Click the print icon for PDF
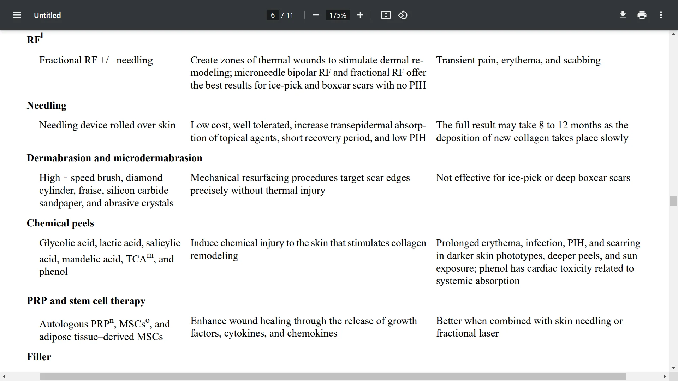The width and height of the screenshot is (678, 381). tap(642, 15)
